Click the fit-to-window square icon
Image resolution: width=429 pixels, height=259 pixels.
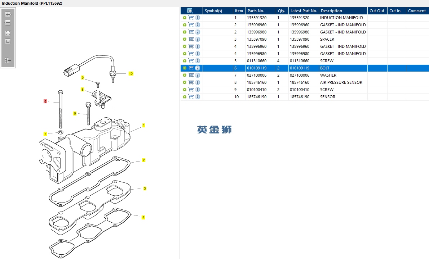pos(8,41)
